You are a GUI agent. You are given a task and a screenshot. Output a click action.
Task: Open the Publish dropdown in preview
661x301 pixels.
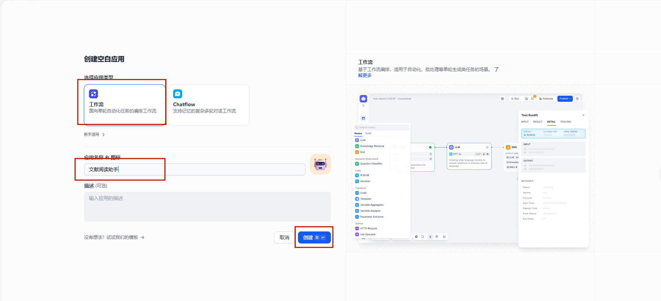pyautogui.click(x=565, y=99)
